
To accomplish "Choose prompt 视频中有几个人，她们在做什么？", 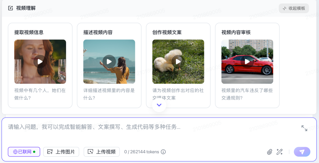I will [x=40, y=94].
